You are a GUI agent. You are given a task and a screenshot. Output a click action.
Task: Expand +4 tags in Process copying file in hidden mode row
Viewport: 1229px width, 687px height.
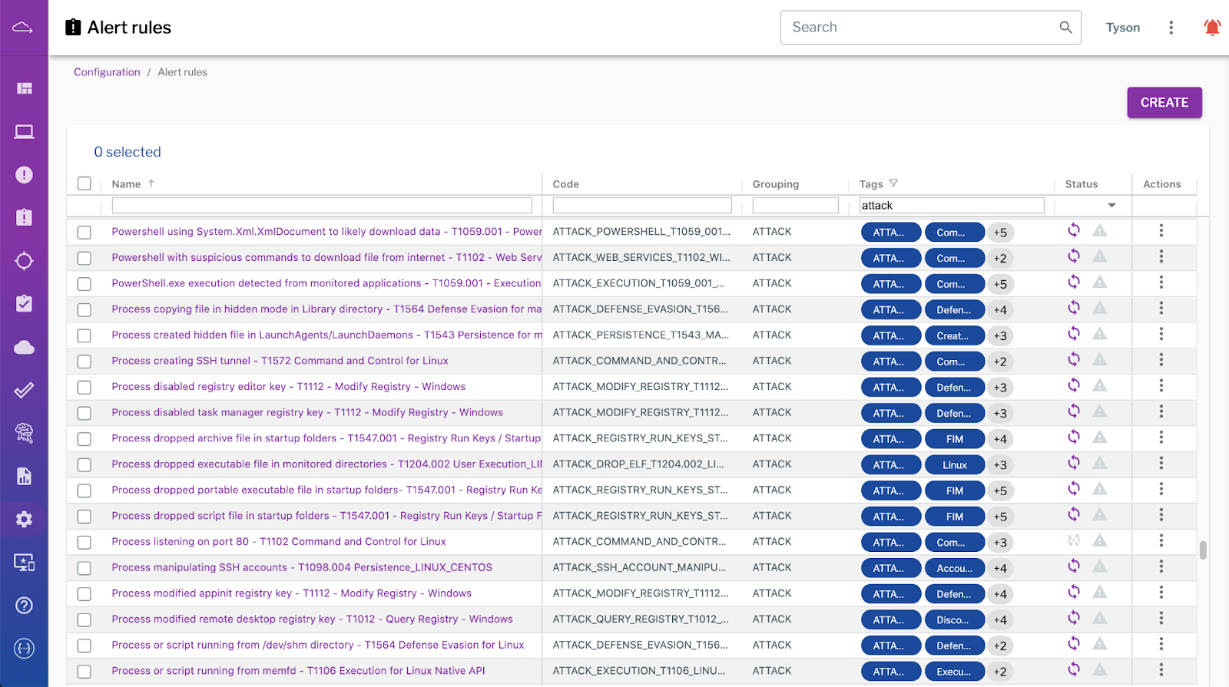pyautogui.click(x=1000, y=310)
